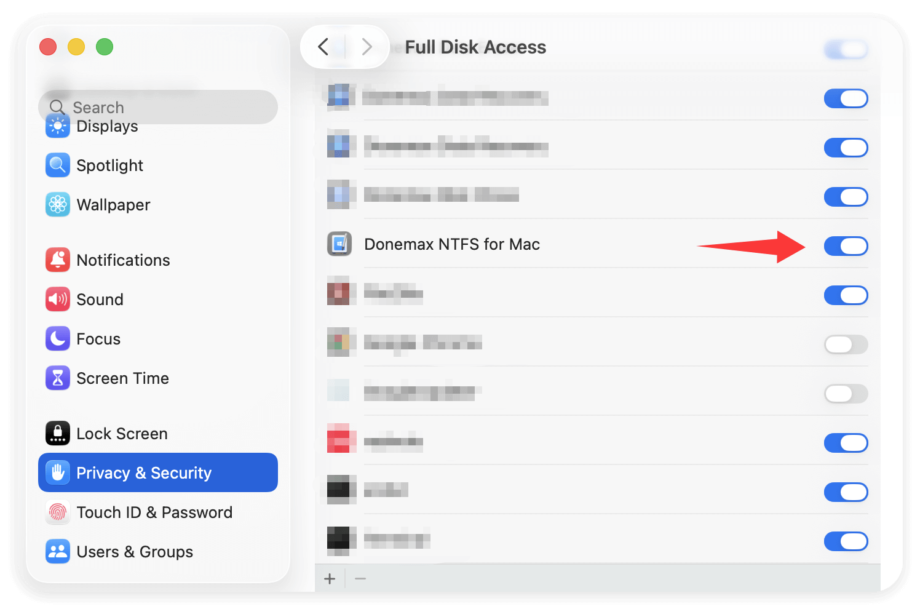Click the Screen Time hourglass icon
Screen dimensions: 920x609
click(x=57, y=378)
